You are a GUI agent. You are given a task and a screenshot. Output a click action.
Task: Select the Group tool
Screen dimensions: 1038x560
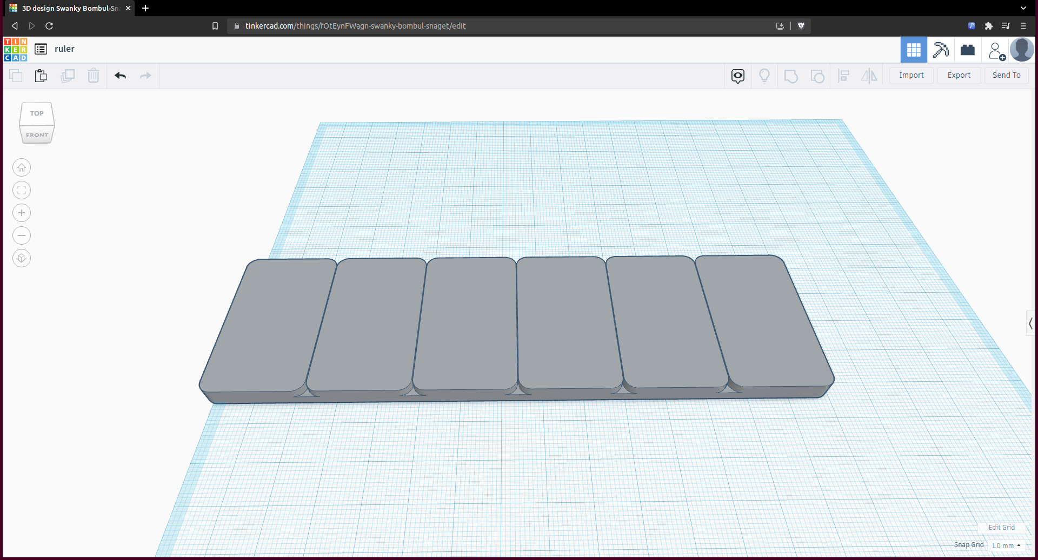pos(791,76)
